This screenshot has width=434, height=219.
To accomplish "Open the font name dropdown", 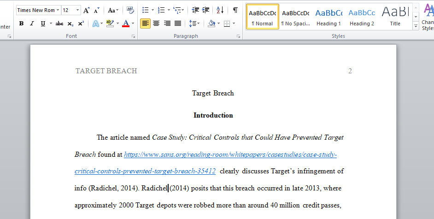I will (58, 10).
